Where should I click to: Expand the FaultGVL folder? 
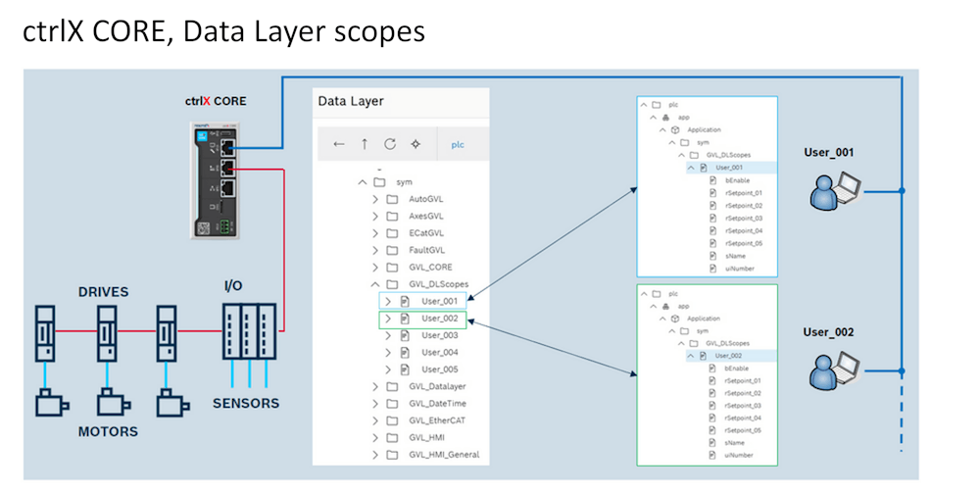375,250
